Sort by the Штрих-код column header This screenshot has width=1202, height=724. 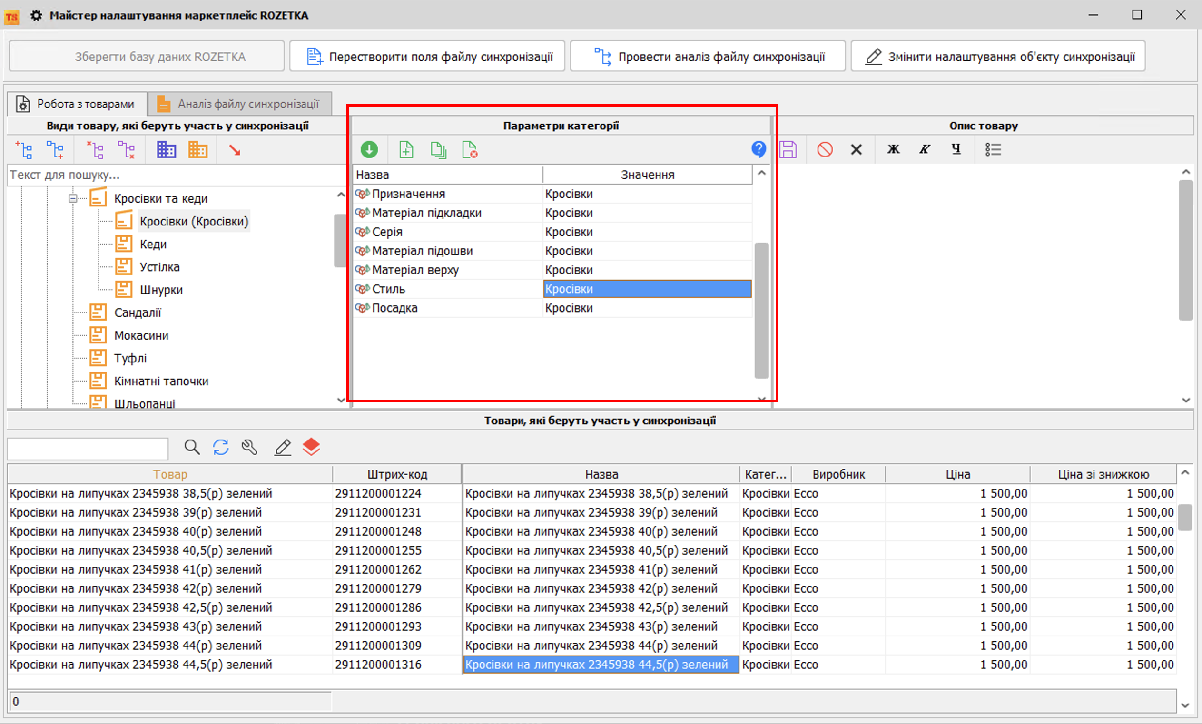[397, 474]
